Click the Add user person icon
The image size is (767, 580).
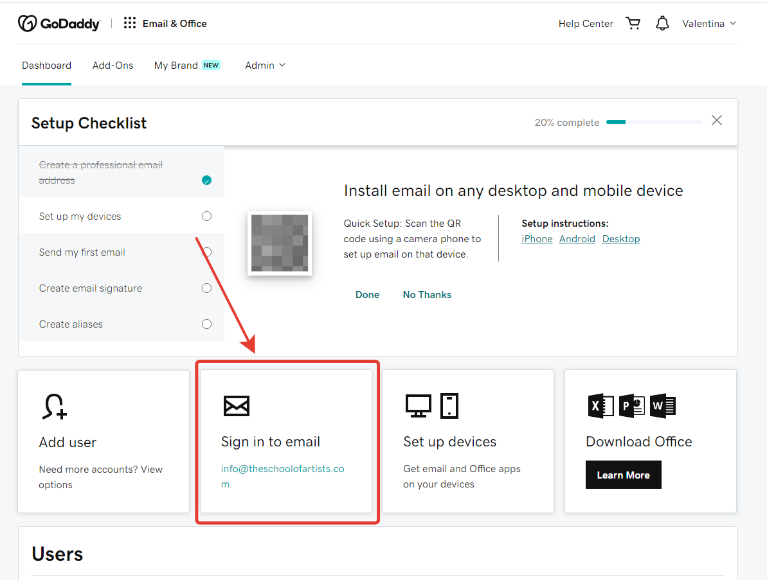[x=54, y=407]
